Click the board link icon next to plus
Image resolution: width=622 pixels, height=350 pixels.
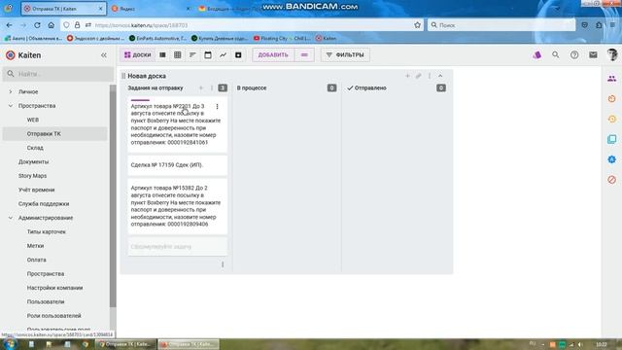pos(419,76)
